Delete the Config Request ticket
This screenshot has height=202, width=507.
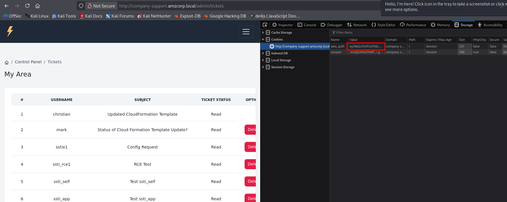pyautogui.click(x=250, y=147)
